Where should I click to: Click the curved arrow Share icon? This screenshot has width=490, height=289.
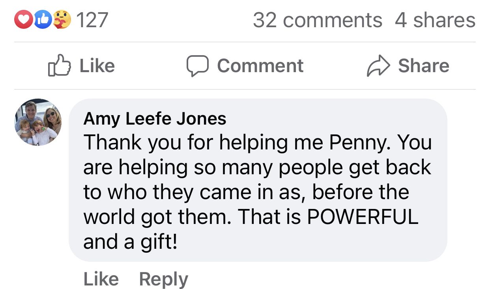(x=378, y=66)
